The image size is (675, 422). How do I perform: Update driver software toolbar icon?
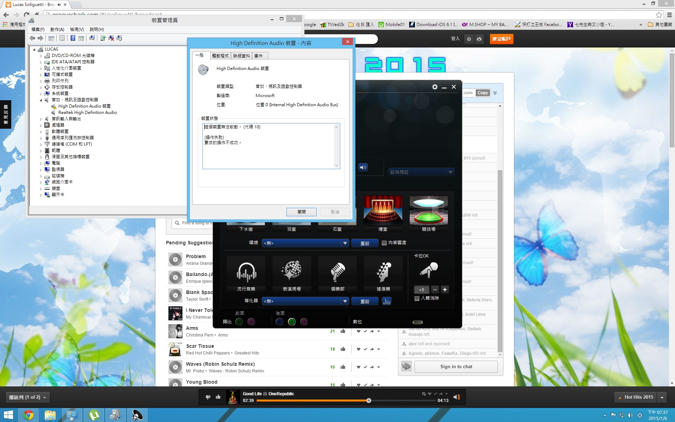[x=103, y=38]
